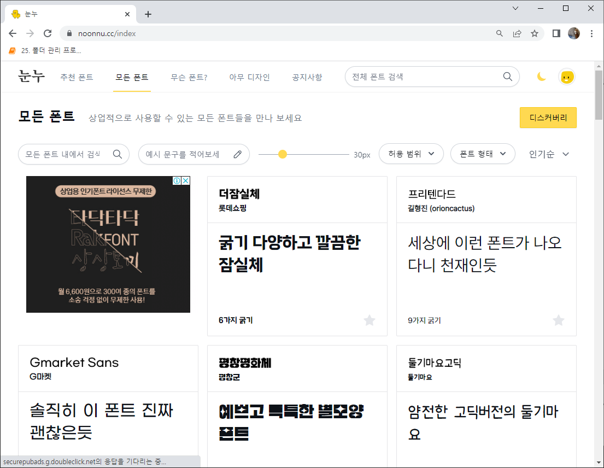Click the 솔직히 이 폰트 진짜 괜찮은듯 preview

point(101,421)
